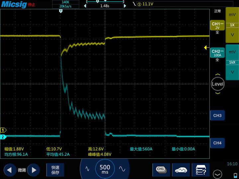Image resolution: width=239 pixels, height=179 pixels.
Task: Increase CH1 vertical scale toward mV
Action: tap(232, 15)
